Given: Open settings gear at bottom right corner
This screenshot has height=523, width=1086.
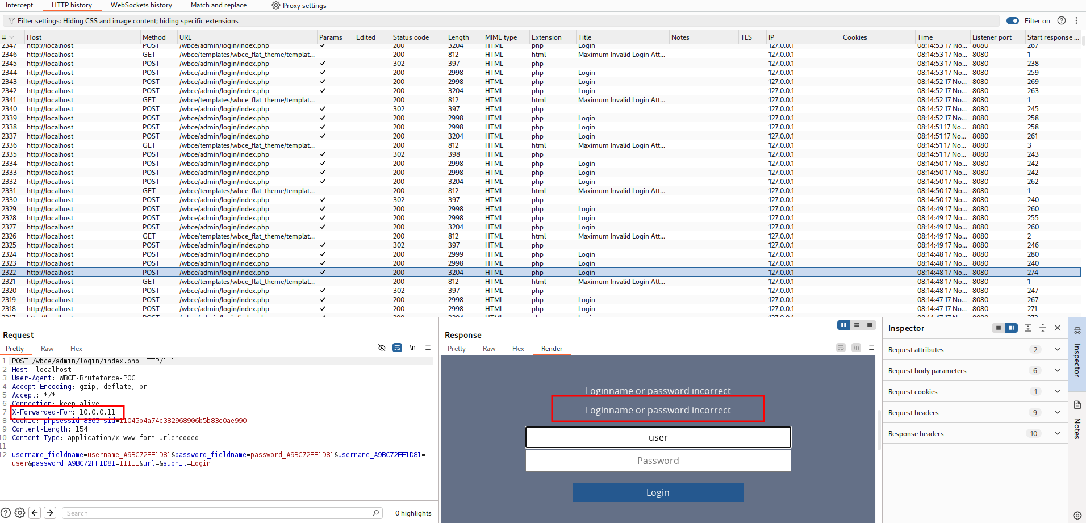Looking at the screenshot, I should click(1077, 516).
